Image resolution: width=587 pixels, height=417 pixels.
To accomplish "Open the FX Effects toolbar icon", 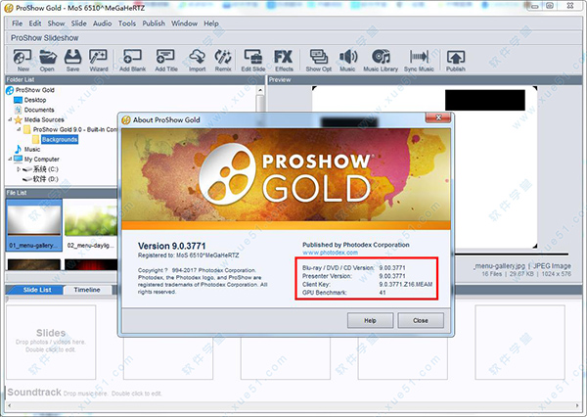I will point(284,60).
